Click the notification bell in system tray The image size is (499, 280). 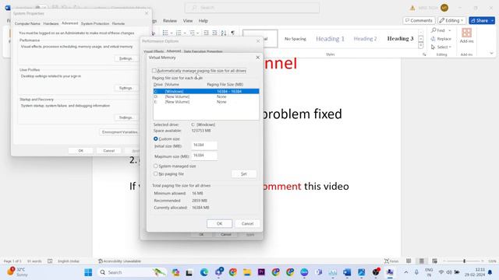(490, 272)
